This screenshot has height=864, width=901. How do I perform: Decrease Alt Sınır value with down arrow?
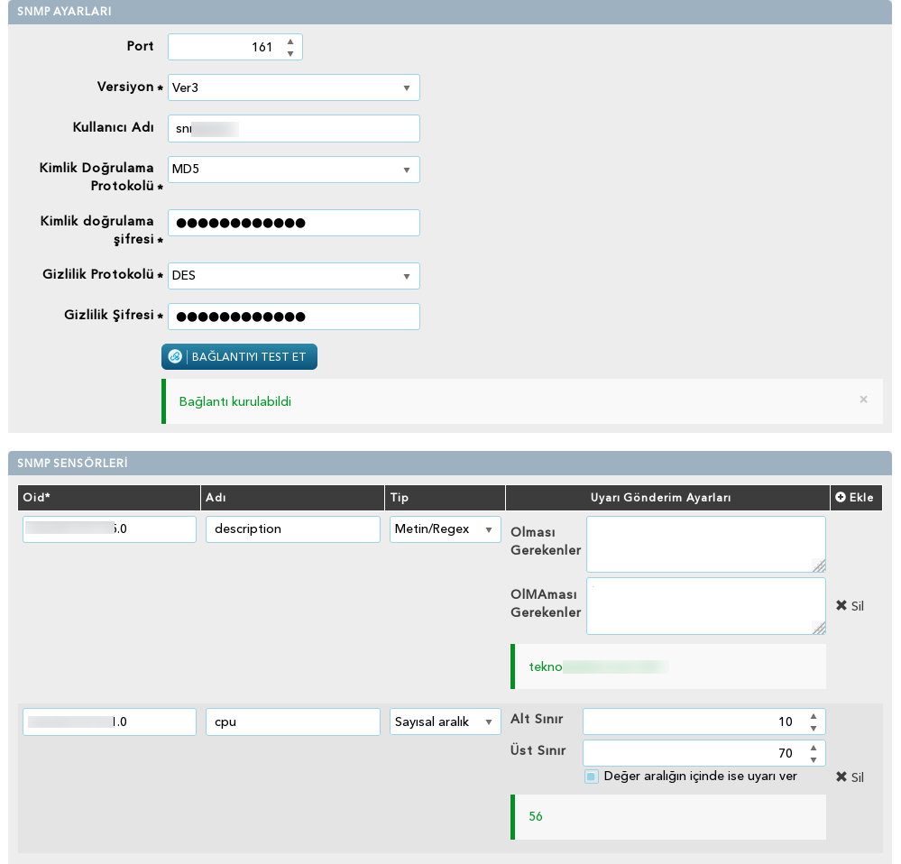click(x=814, y=728)
